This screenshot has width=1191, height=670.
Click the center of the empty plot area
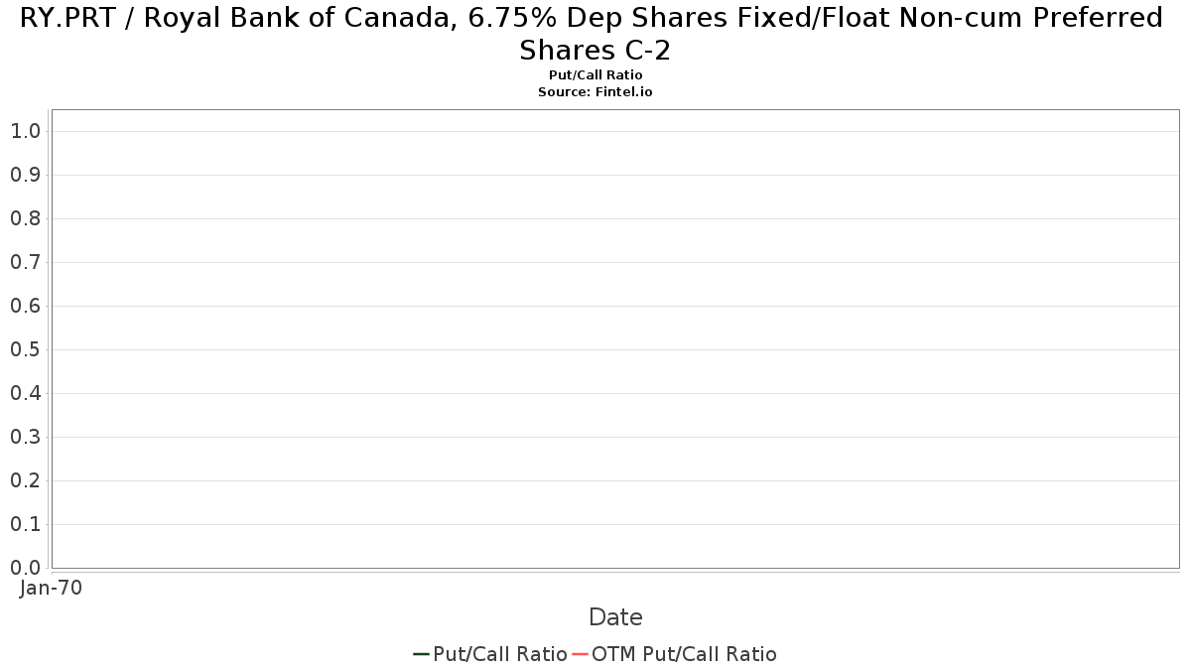coord(615,338)
